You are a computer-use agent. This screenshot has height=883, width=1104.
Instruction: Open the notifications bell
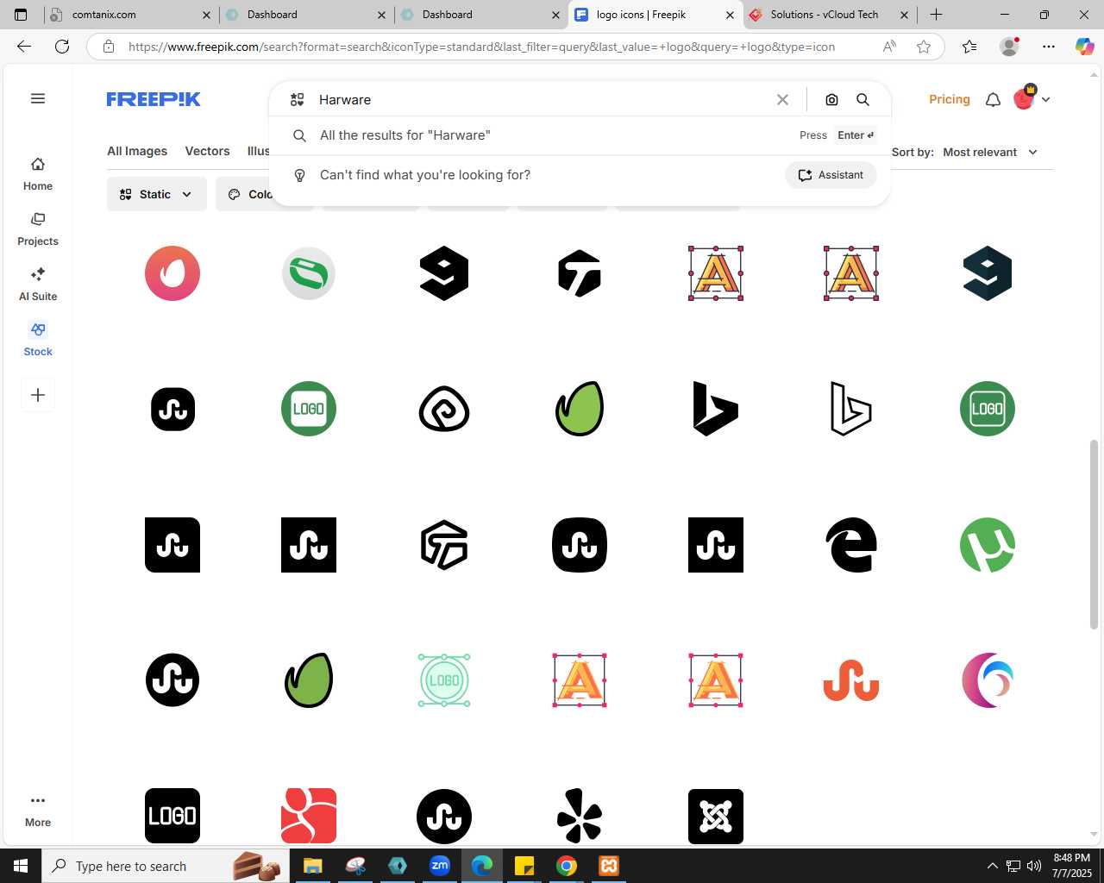point(993,99)
